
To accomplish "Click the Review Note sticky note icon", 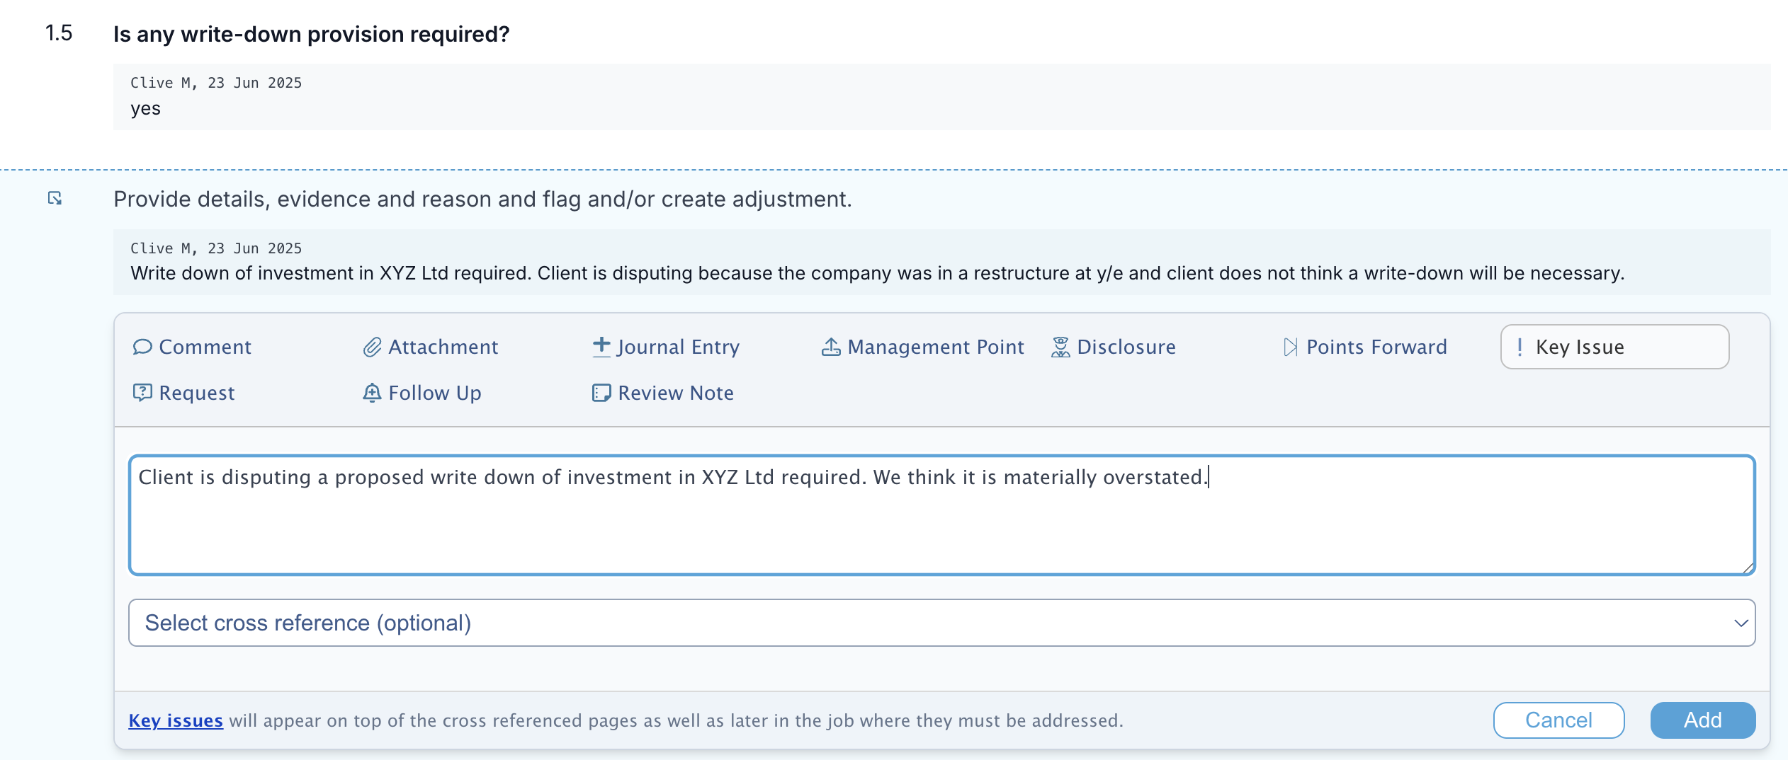I will tap(601, 393).
